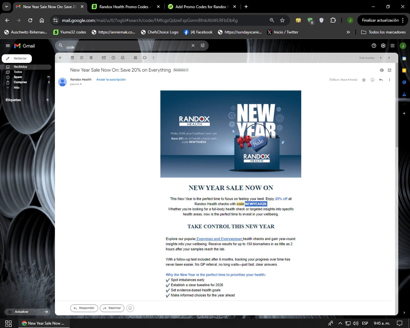Reload the current page
This screenshot has height=328, width=410.
click(x=30, y=20)
